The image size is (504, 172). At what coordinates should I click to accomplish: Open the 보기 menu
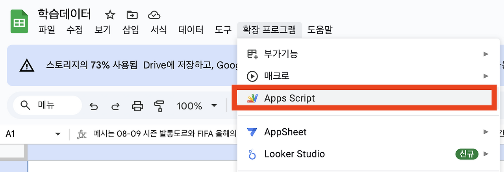tap(103, 30)
